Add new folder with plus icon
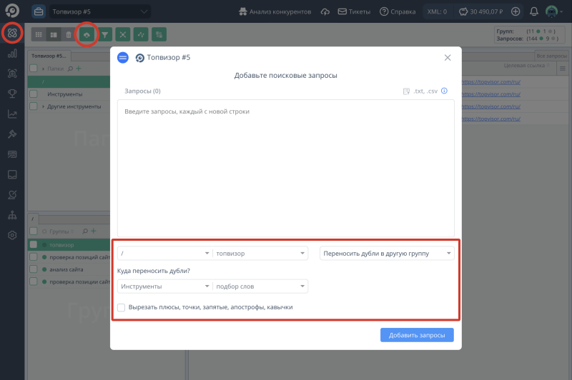Image resolution: width=572 pixels, height=380 pixels. [79, 68]
